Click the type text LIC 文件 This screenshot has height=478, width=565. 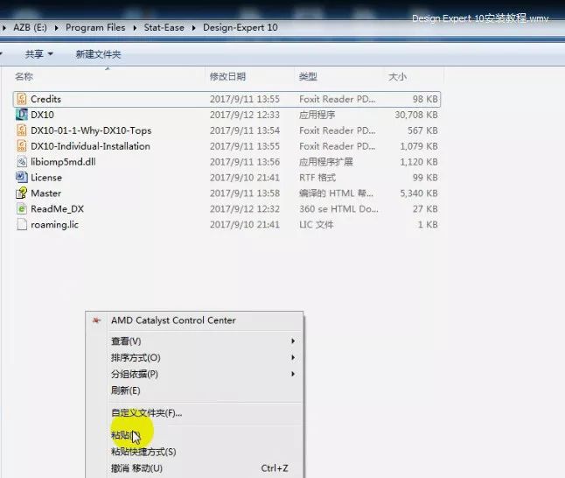click(x=317, y=225)
